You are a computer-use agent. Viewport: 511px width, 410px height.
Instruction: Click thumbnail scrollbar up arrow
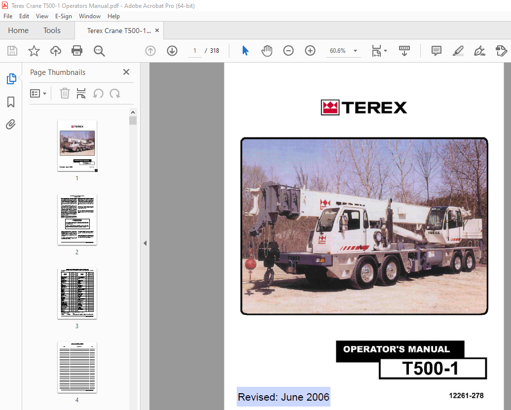[x=133, y=112]
